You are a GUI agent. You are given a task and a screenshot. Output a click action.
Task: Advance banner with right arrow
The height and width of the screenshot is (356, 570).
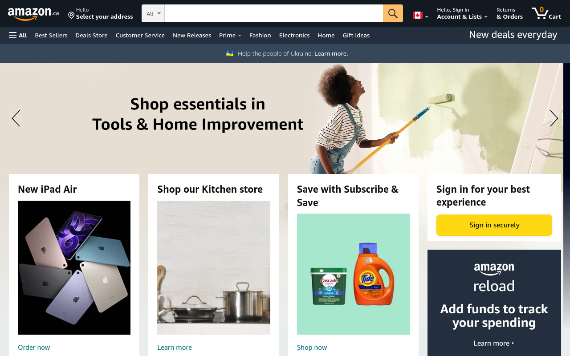click(x=554, y=118)
